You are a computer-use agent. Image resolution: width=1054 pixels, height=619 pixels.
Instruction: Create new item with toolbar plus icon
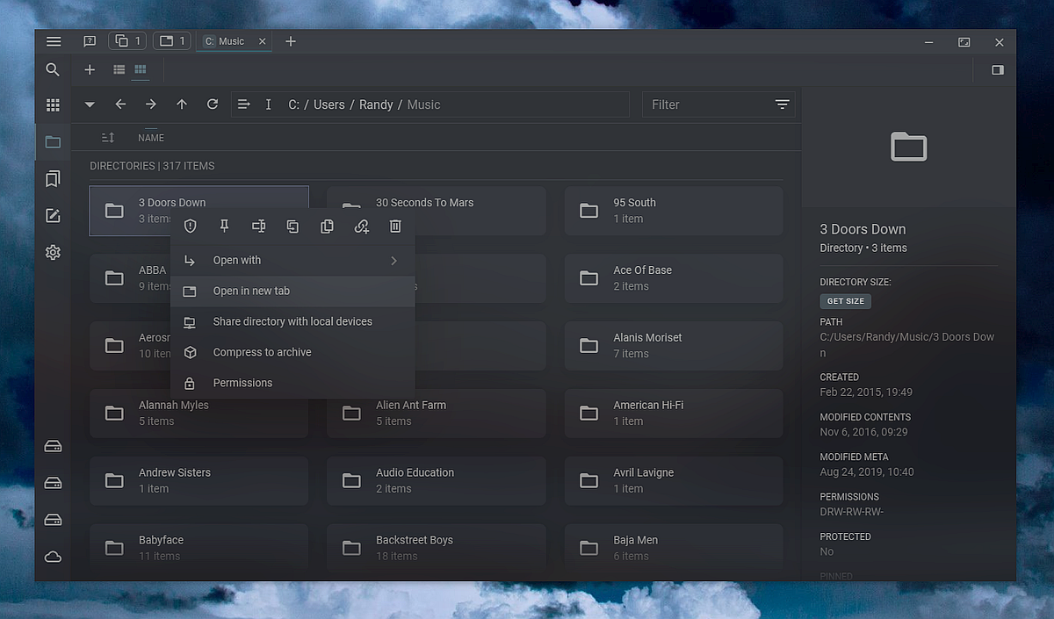(x=90, y=70)
